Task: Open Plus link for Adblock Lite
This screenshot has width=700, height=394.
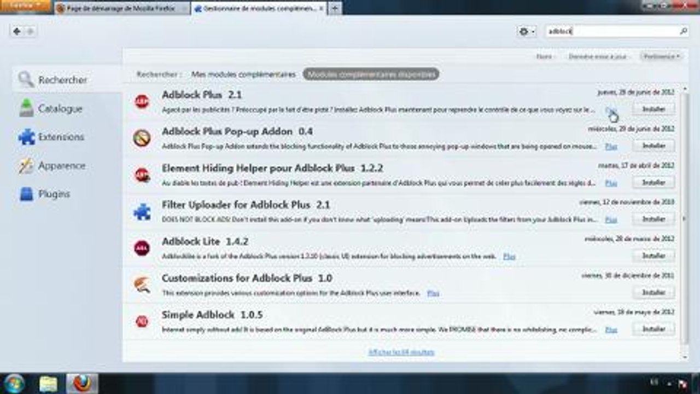Action: coord(509,256)
